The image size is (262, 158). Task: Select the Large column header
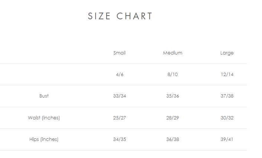(227, 53)
